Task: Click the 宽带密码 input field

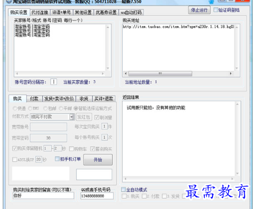Action: [x=49, y=138]
